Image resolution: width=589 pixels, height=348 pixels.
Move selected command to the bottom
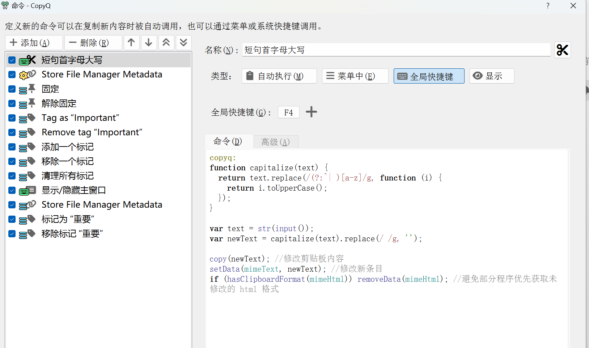coord(183,43)
